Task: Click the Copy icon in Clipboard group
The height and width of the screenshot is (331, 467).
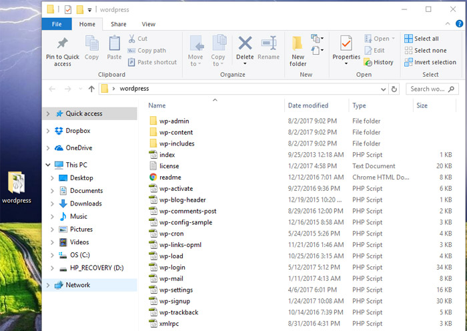Action: tap(92, 43)
